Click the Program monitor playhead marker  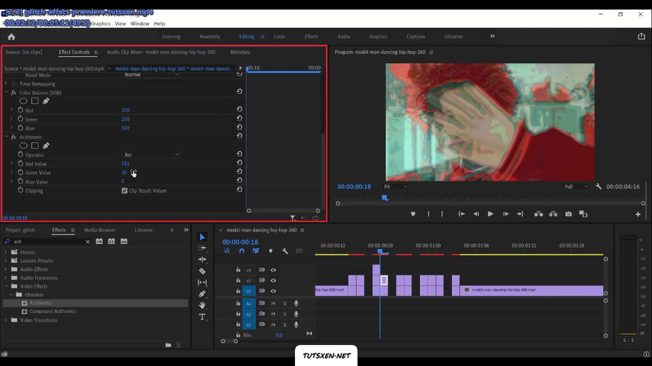pyautogui.click(x=385, y=198)
